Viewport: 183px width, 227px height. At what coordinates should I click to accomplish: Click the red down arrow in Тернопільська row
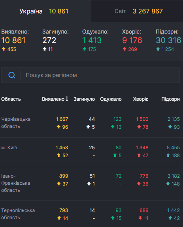tap(140, 218)
